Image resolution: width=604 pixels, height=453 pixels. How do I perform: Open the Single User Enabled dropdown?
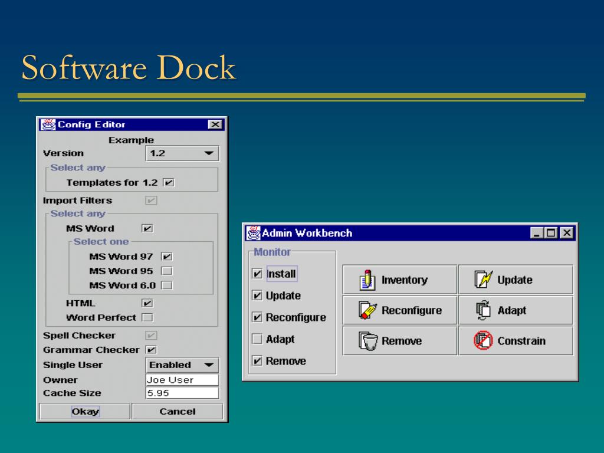click(x=182, y=365)
